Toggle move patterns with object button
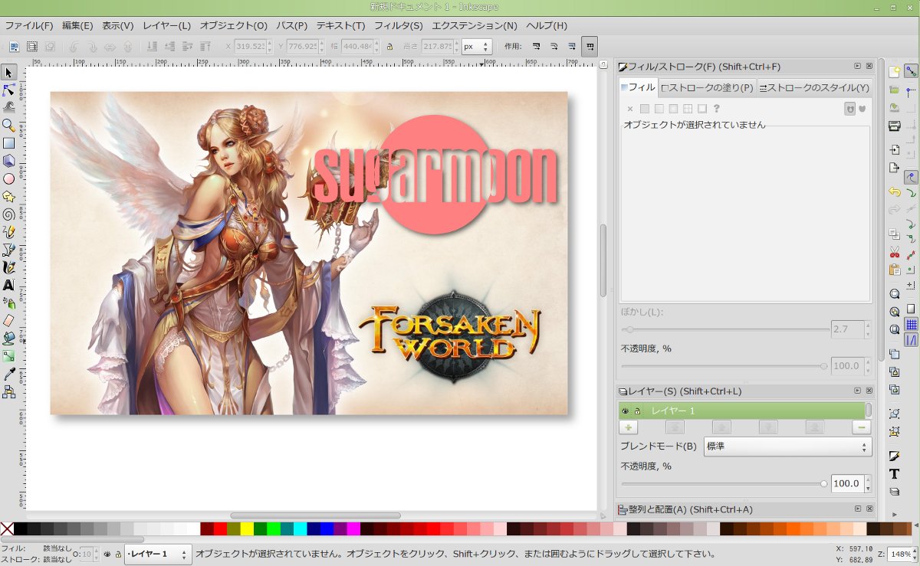Viewport: 920px width, 566px height. [x=590, y=47]
